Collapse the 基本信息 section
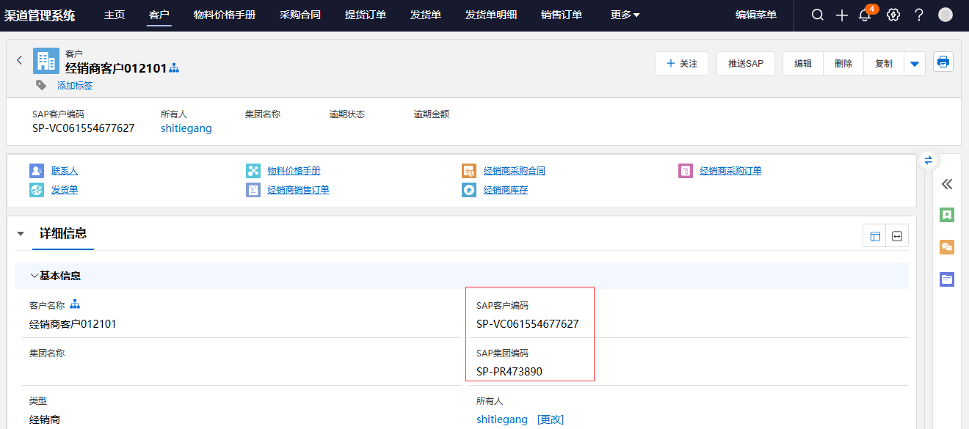 pos(35,276)
